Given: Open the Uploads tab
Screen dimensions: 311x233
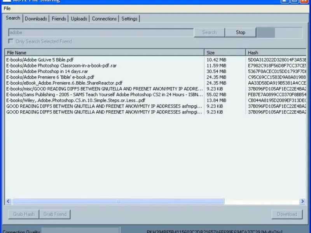Looking at the screenshot, I should click(x=79, y=19).
